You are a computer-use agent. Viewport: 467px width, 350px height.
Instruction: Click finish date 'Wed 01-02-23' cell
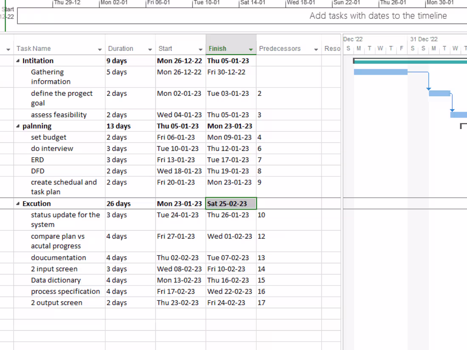click(231, 241)
